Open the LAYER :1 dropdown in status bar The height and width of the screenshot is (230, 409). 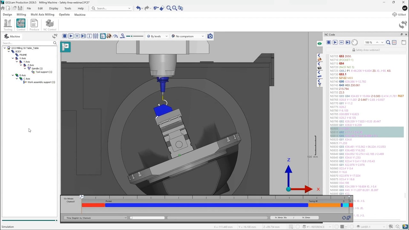click(371, 227)
